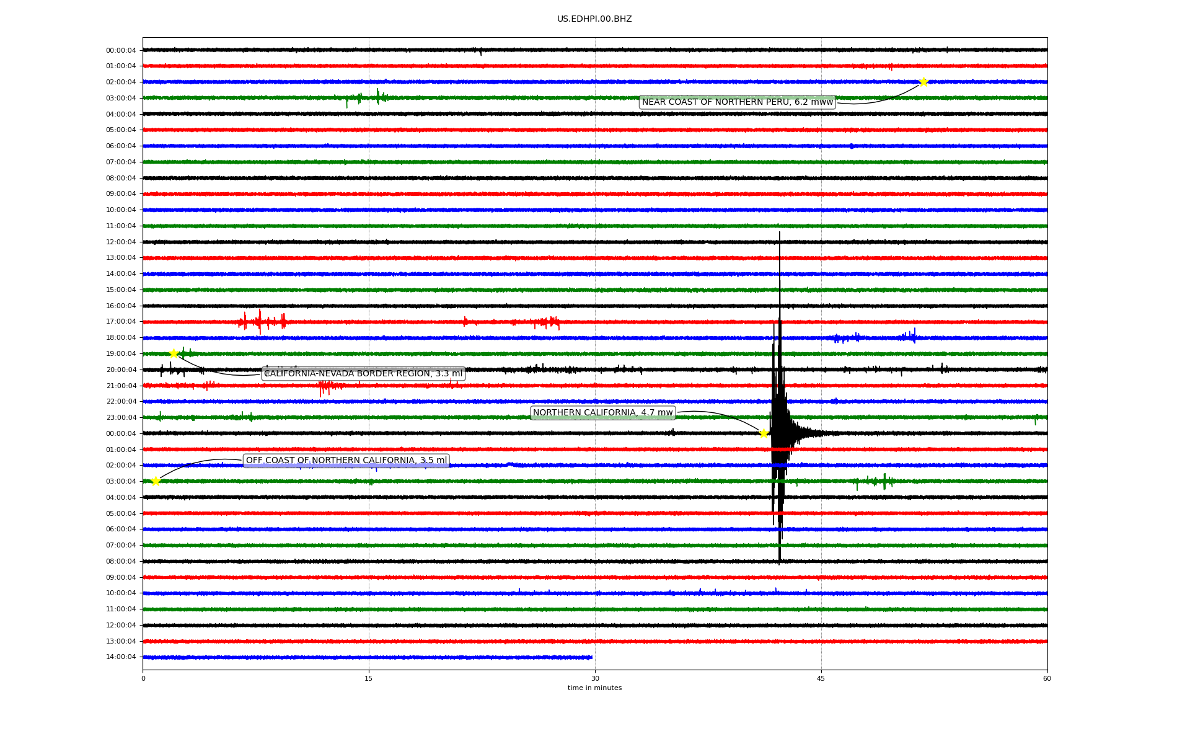Click the US.EDHPI.00.BHZ plot title
The height and width of the screenshot is (744, 1190).
[x=594, y=19]
